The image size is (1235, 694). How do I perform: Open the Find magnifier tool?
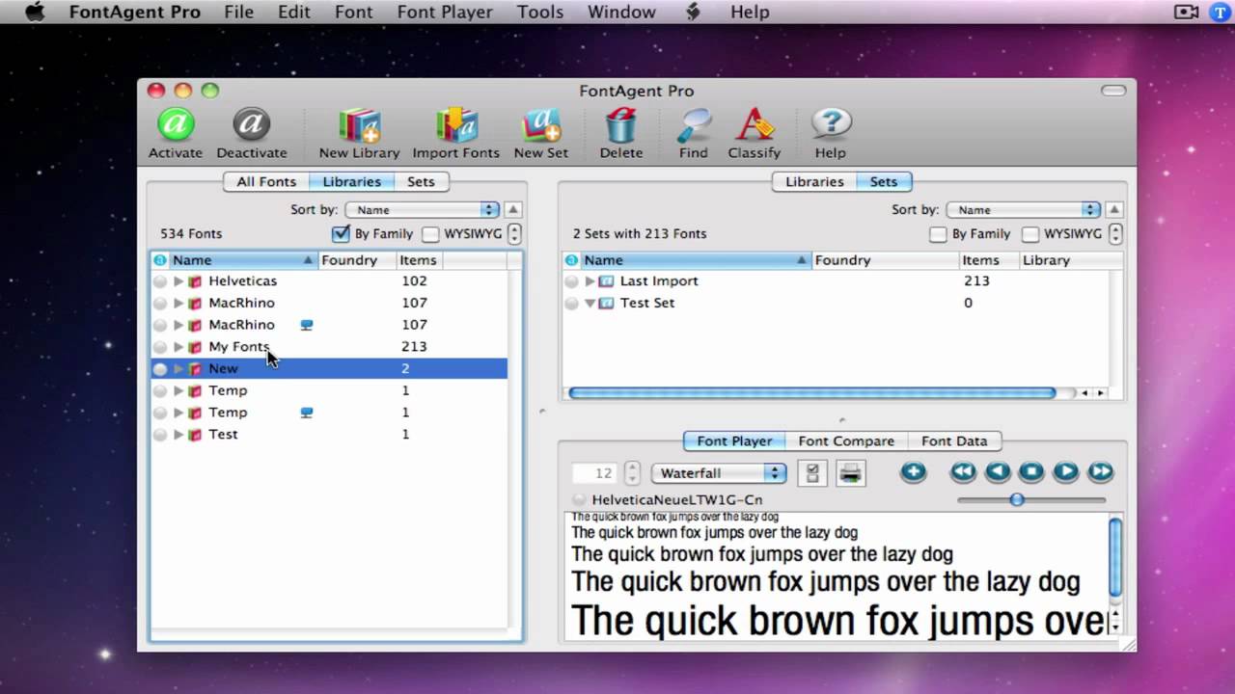click(693, 133)
